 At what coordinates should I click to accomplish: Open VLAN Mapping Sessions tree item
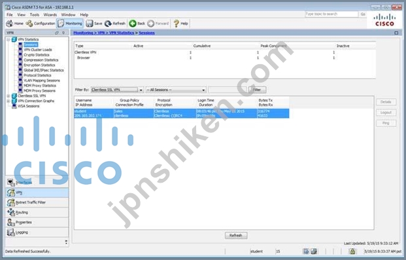click(41, 81)
